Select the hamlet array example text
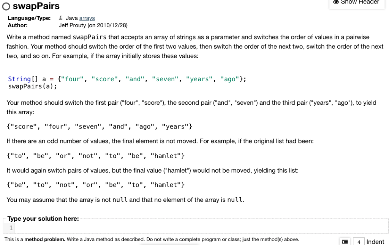389x245 pixels. [93, 155]
